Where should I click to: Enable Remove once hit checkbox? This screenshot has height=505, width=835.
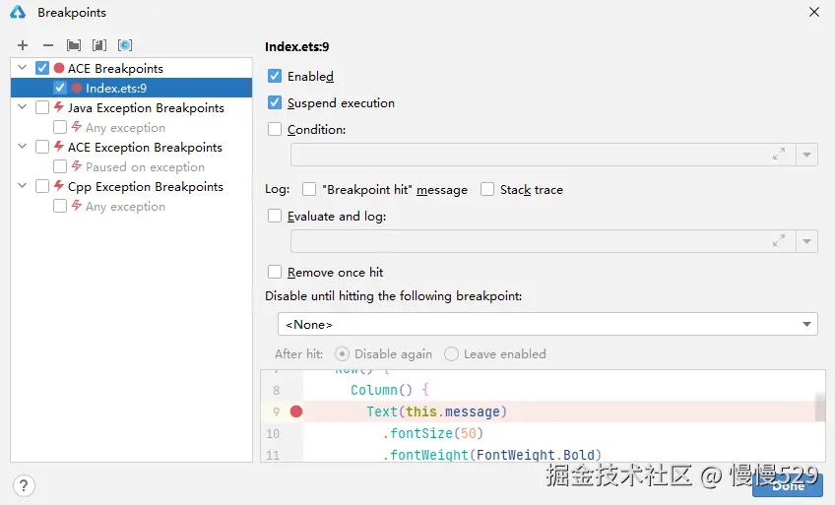275,272
